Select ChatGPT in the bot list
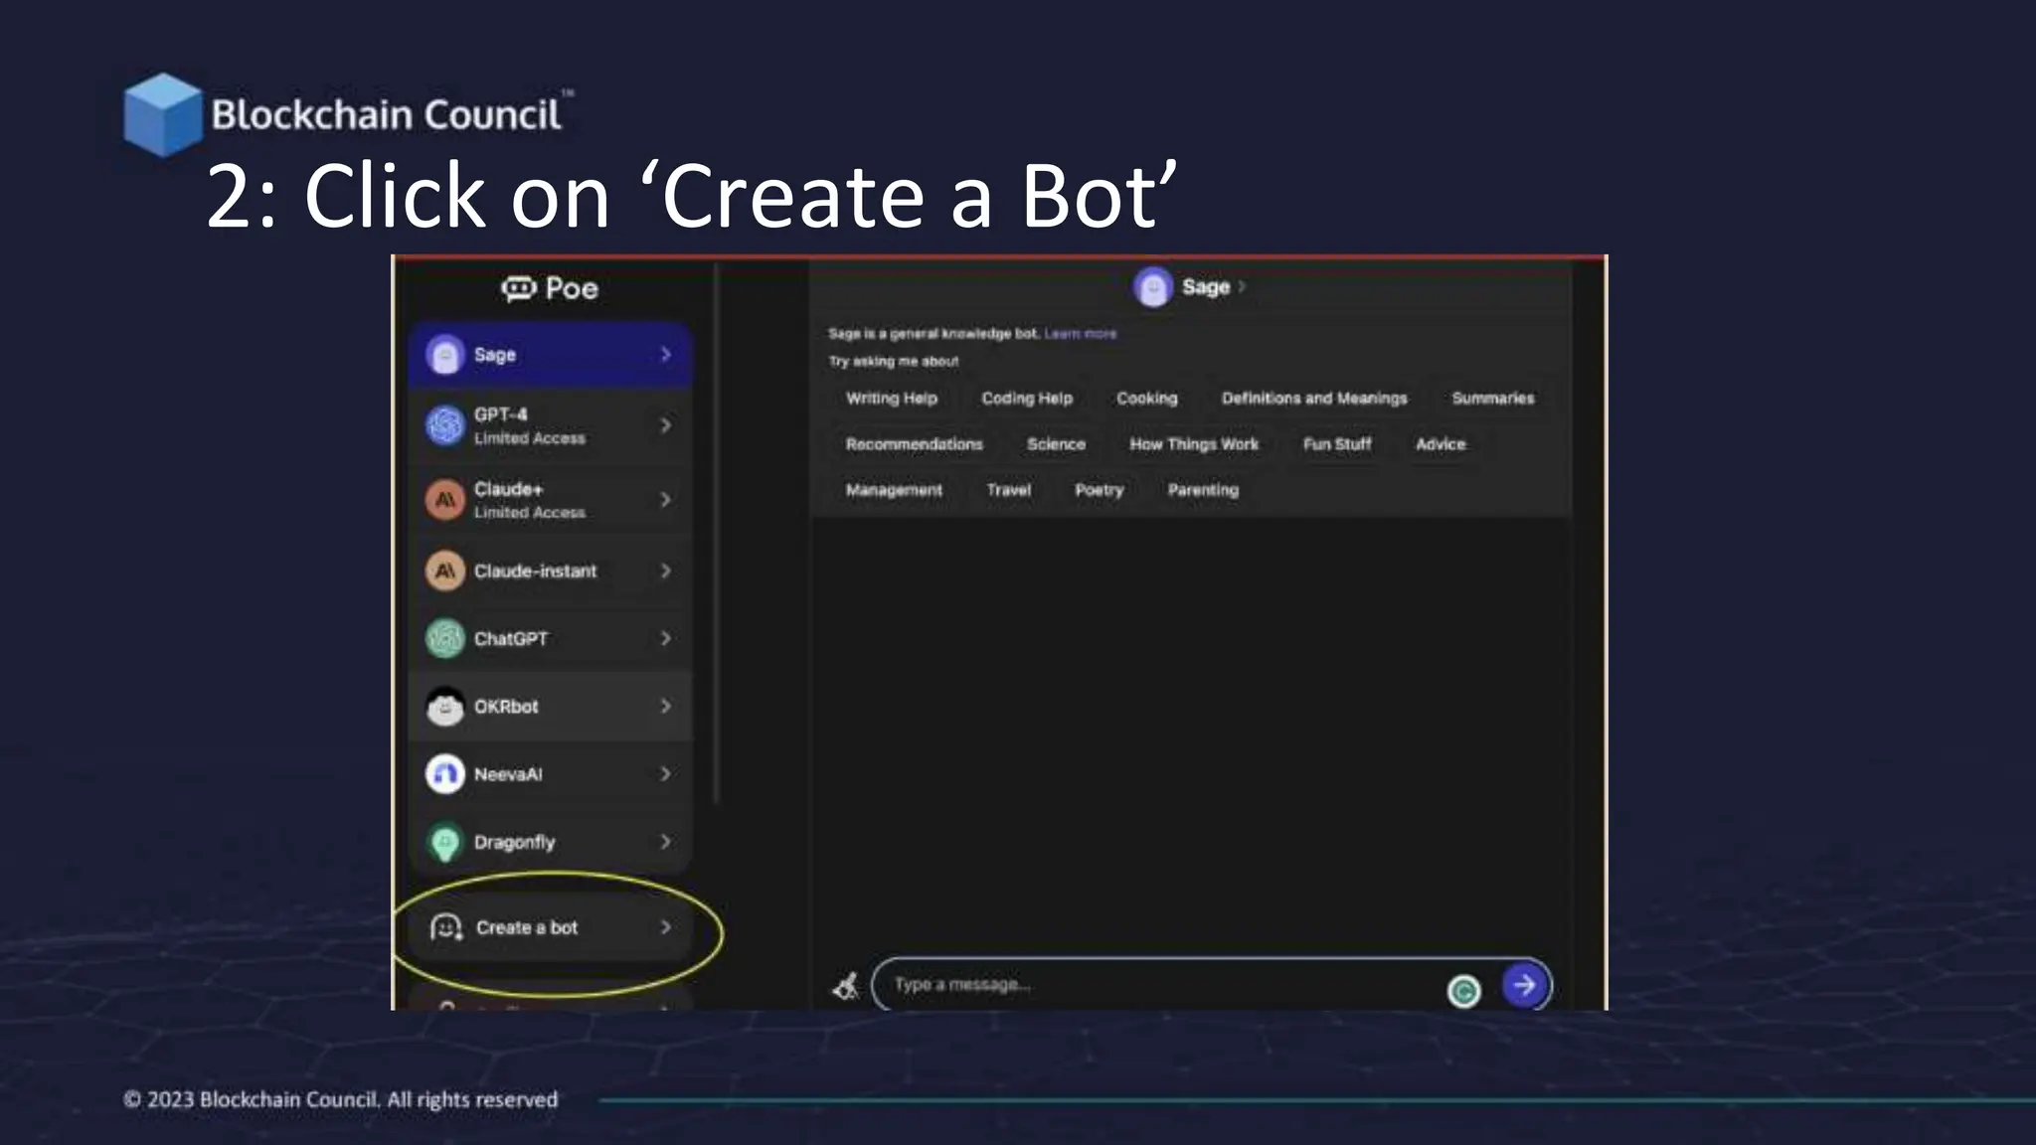 tap(550, 638)
